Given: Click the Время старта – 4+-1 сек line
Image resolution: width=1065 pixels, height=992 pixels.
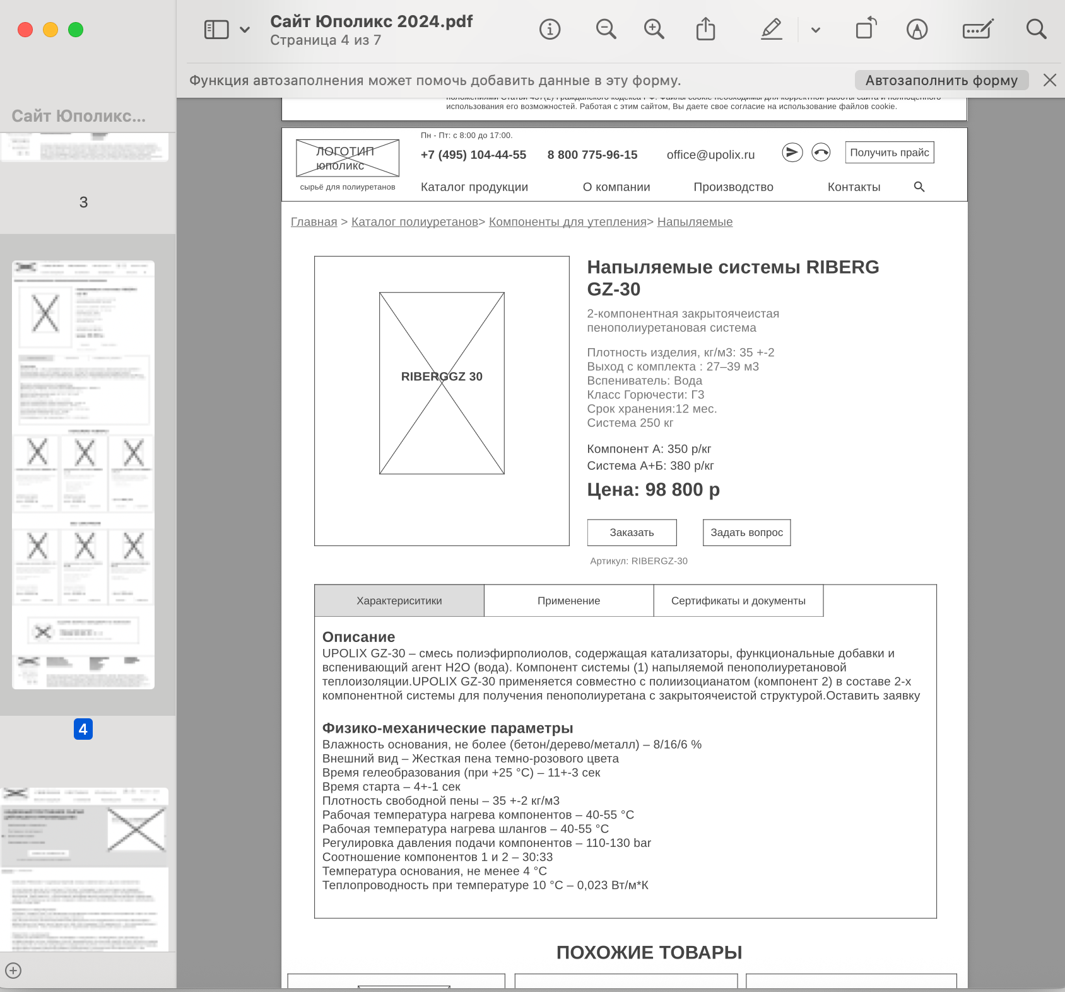Looking at the screenshot, I should pos(391,787).
